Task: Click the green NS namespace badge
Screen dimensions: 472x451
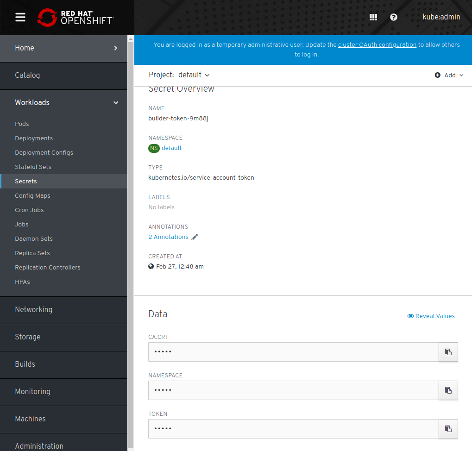Action: coord(154,148)
